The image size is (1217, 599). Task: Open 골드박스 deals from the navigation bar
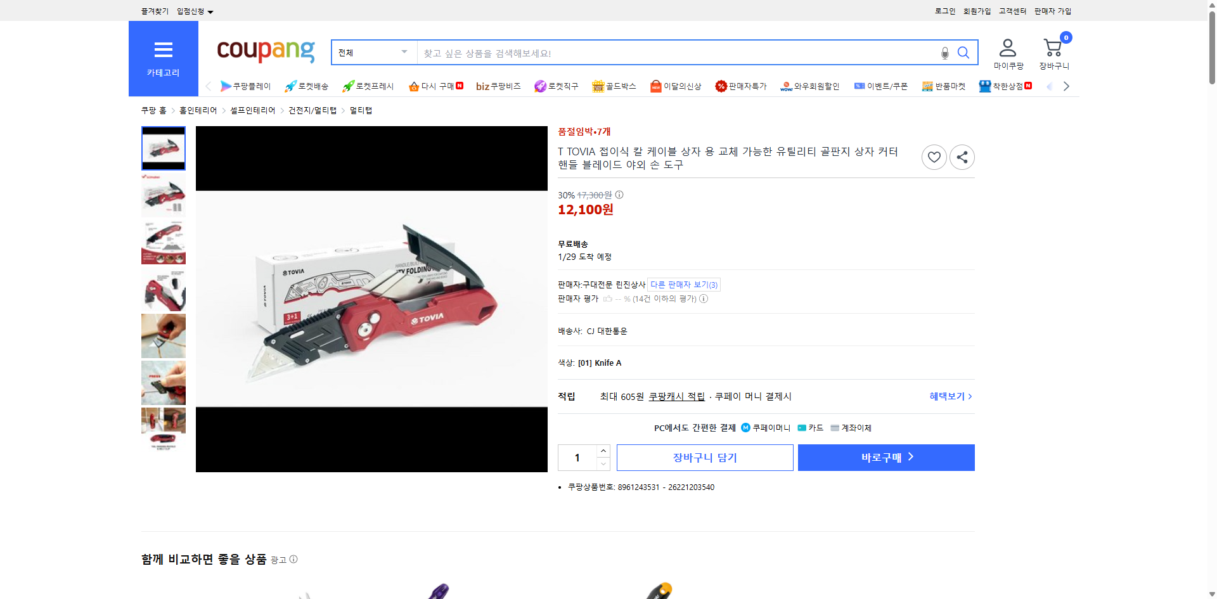614,86
